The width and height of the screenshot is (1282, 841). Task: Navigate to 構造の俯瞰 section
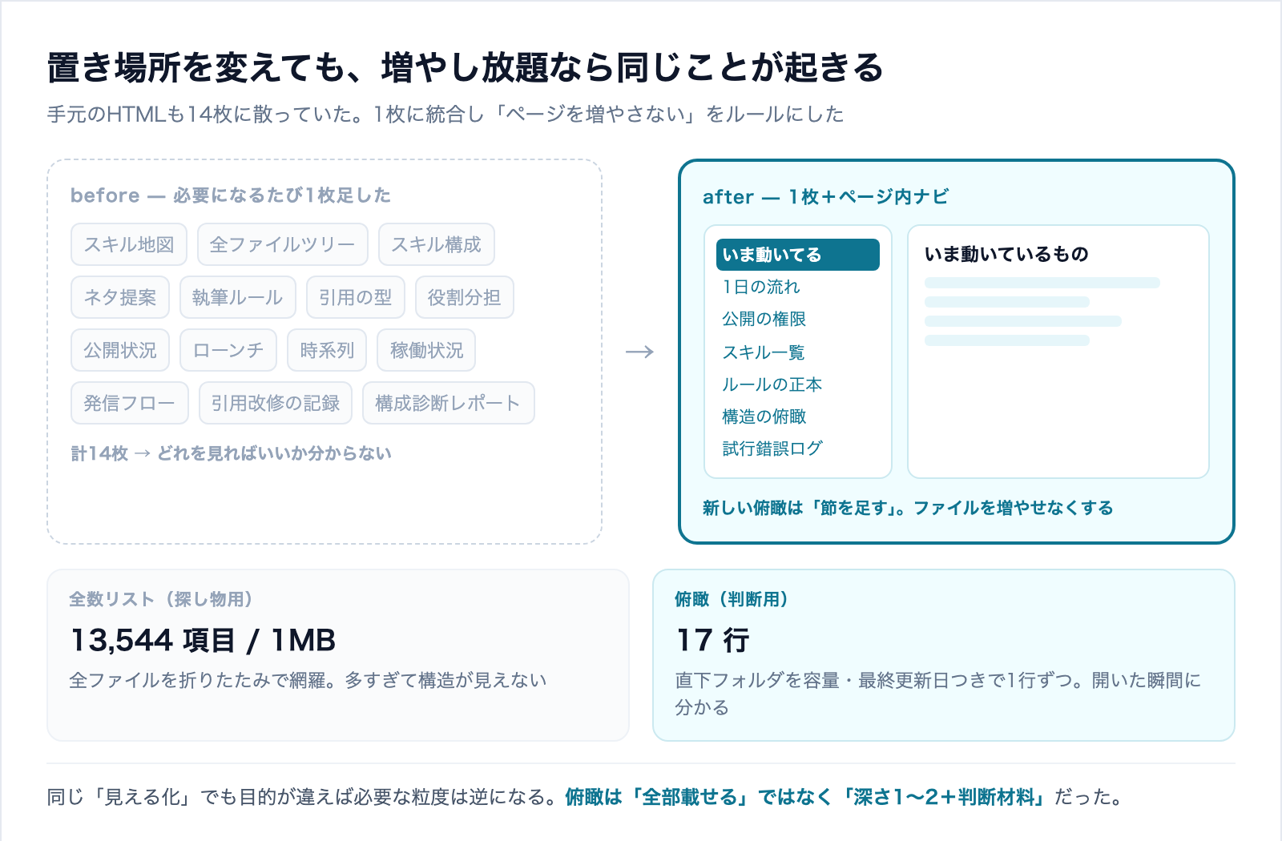tap(764, 416)
